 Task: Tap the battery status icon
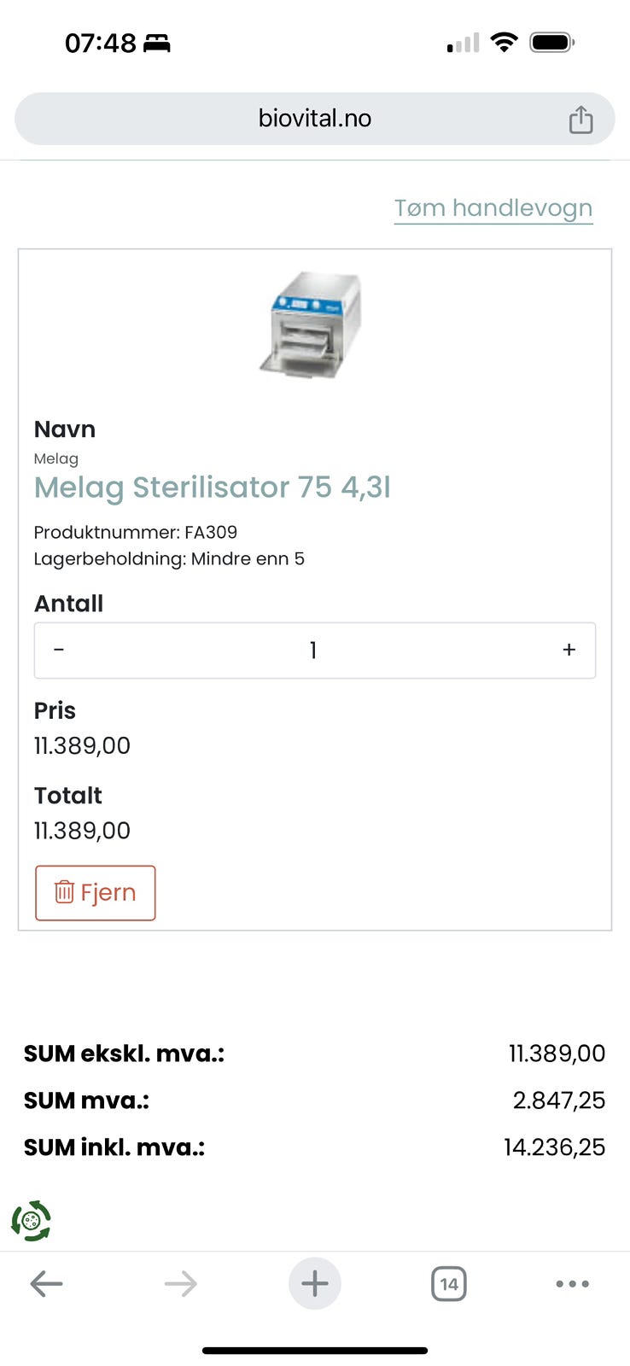551,42
